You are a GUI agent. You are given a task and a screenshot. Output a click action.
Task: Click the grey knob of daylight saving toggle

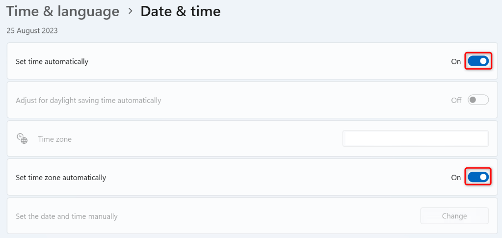(473, 100)
